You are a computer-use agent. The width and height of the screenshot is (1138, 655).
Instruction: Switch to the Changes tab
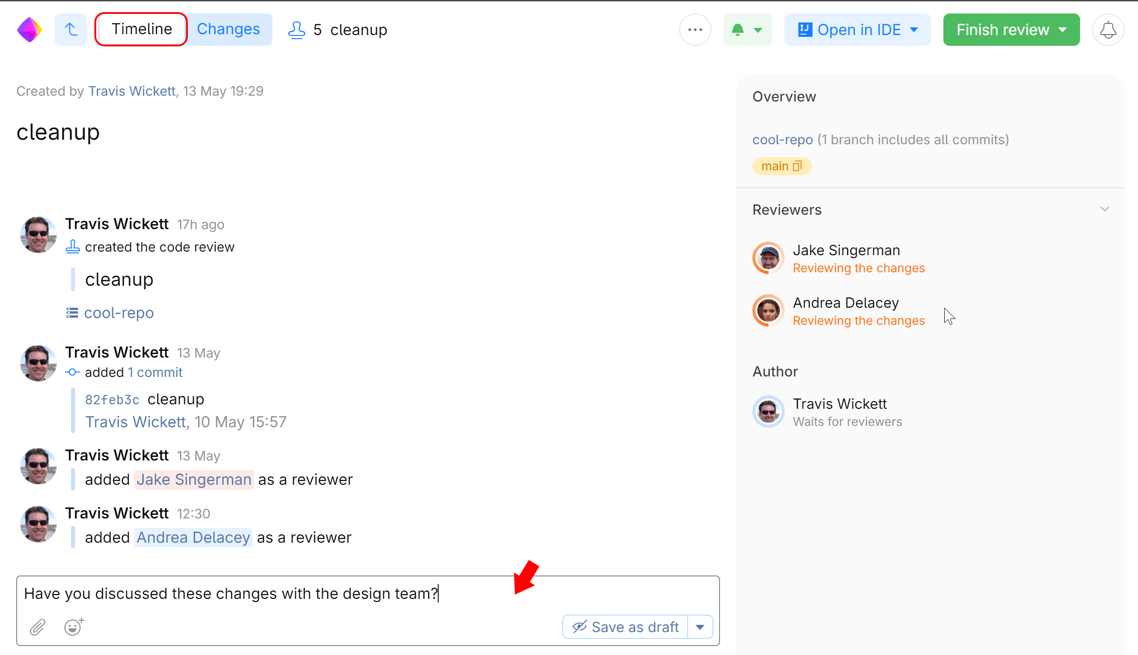pos(228,29)
